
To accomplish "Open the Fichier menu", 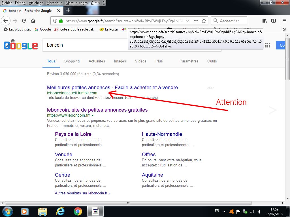I will 7,3.
